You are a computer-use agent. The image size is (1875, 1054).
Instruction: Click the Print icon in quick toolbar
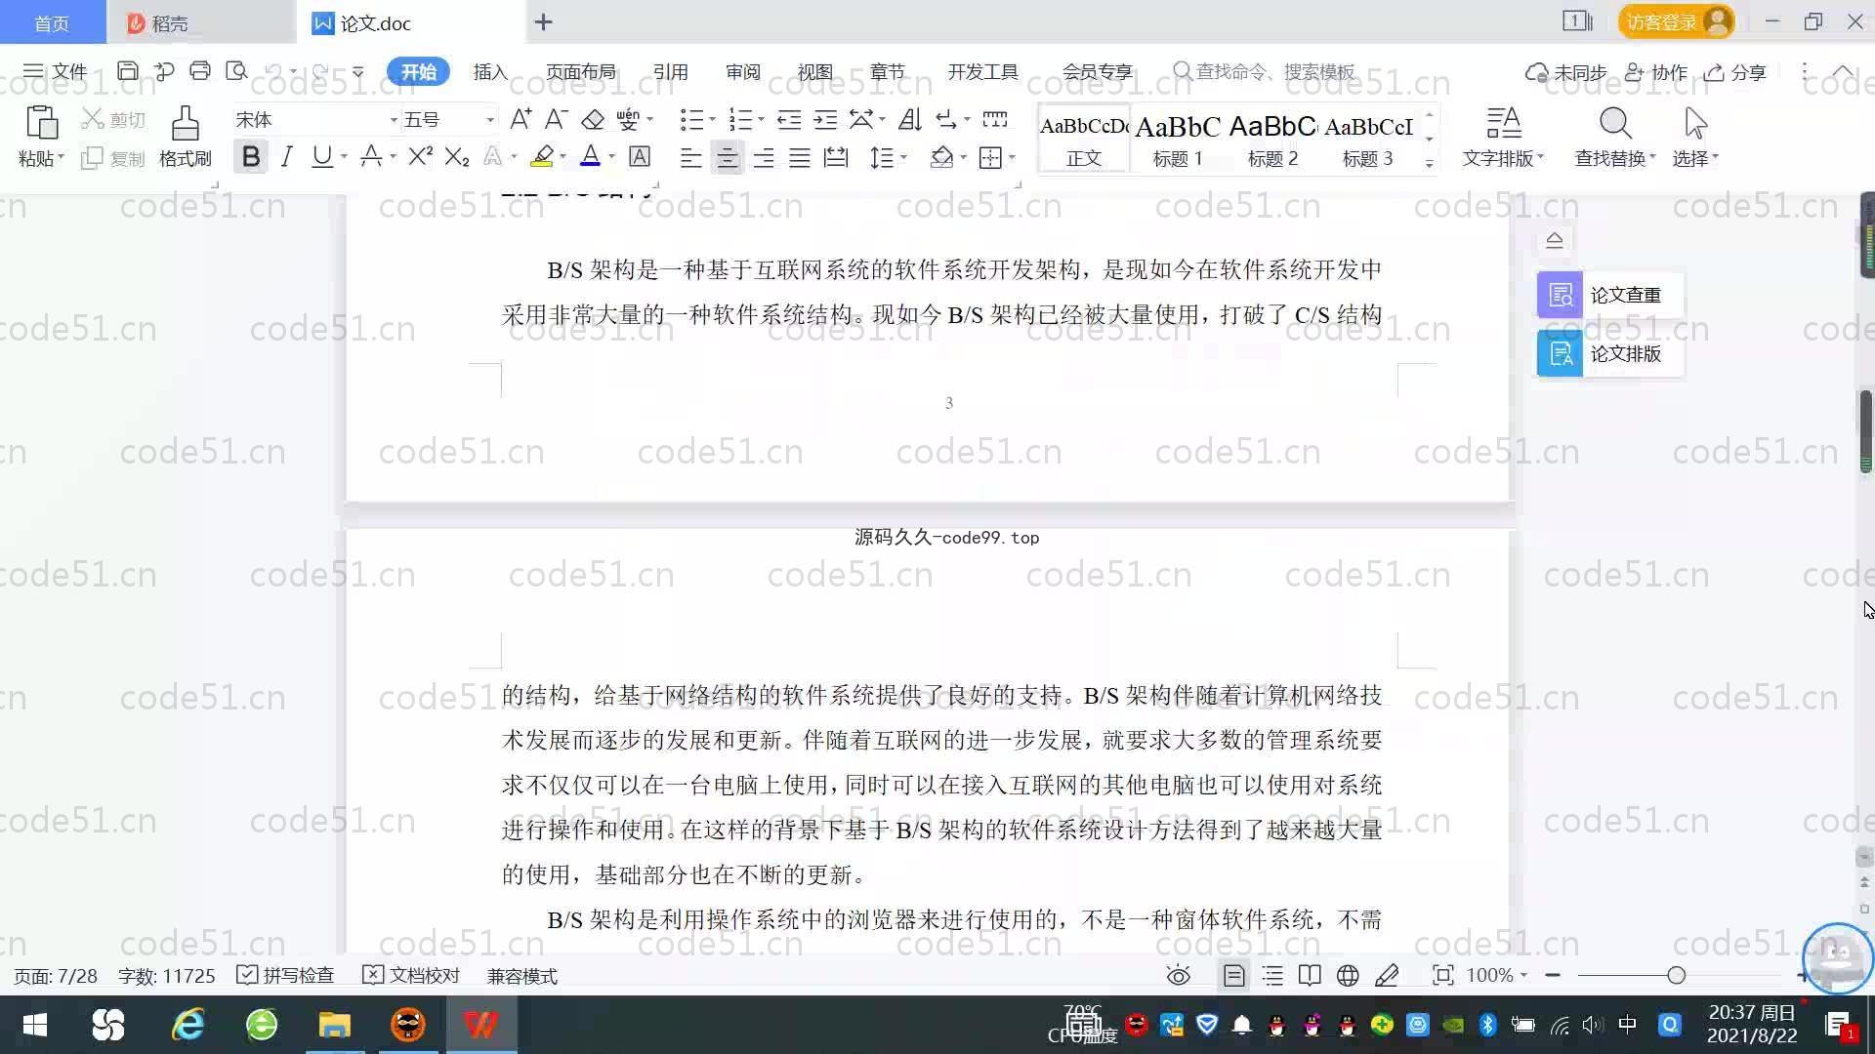click(x=200, y=71)
